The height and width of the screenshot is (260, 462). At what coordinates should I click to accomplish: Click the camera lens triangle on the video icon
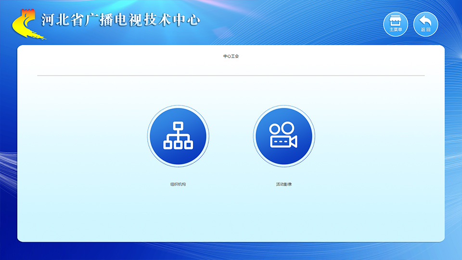pyautogui.click(x=294, y=142)
